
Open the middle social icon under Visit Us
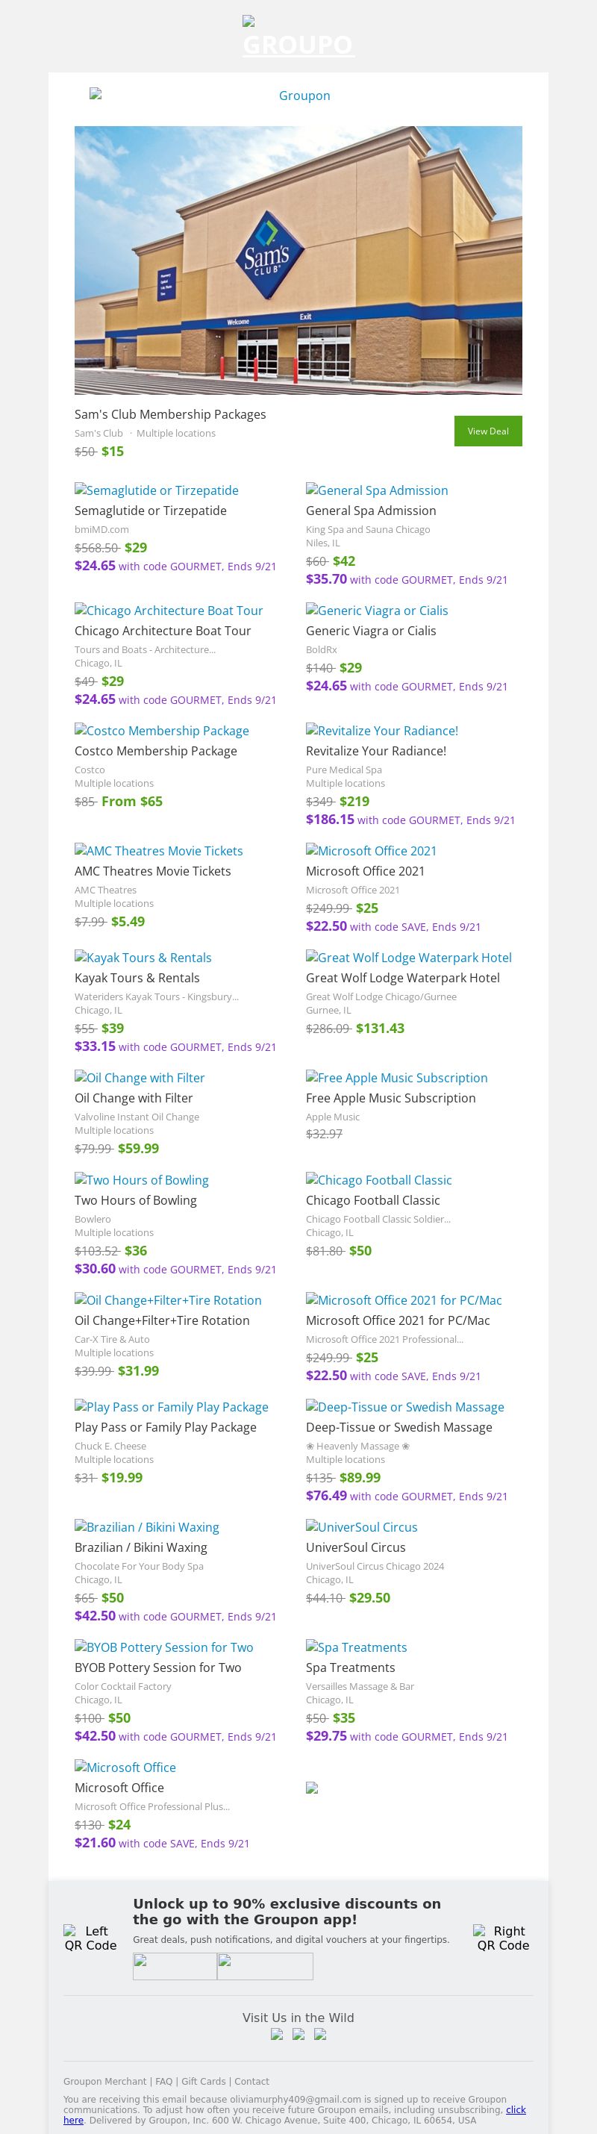point(298,2034)
